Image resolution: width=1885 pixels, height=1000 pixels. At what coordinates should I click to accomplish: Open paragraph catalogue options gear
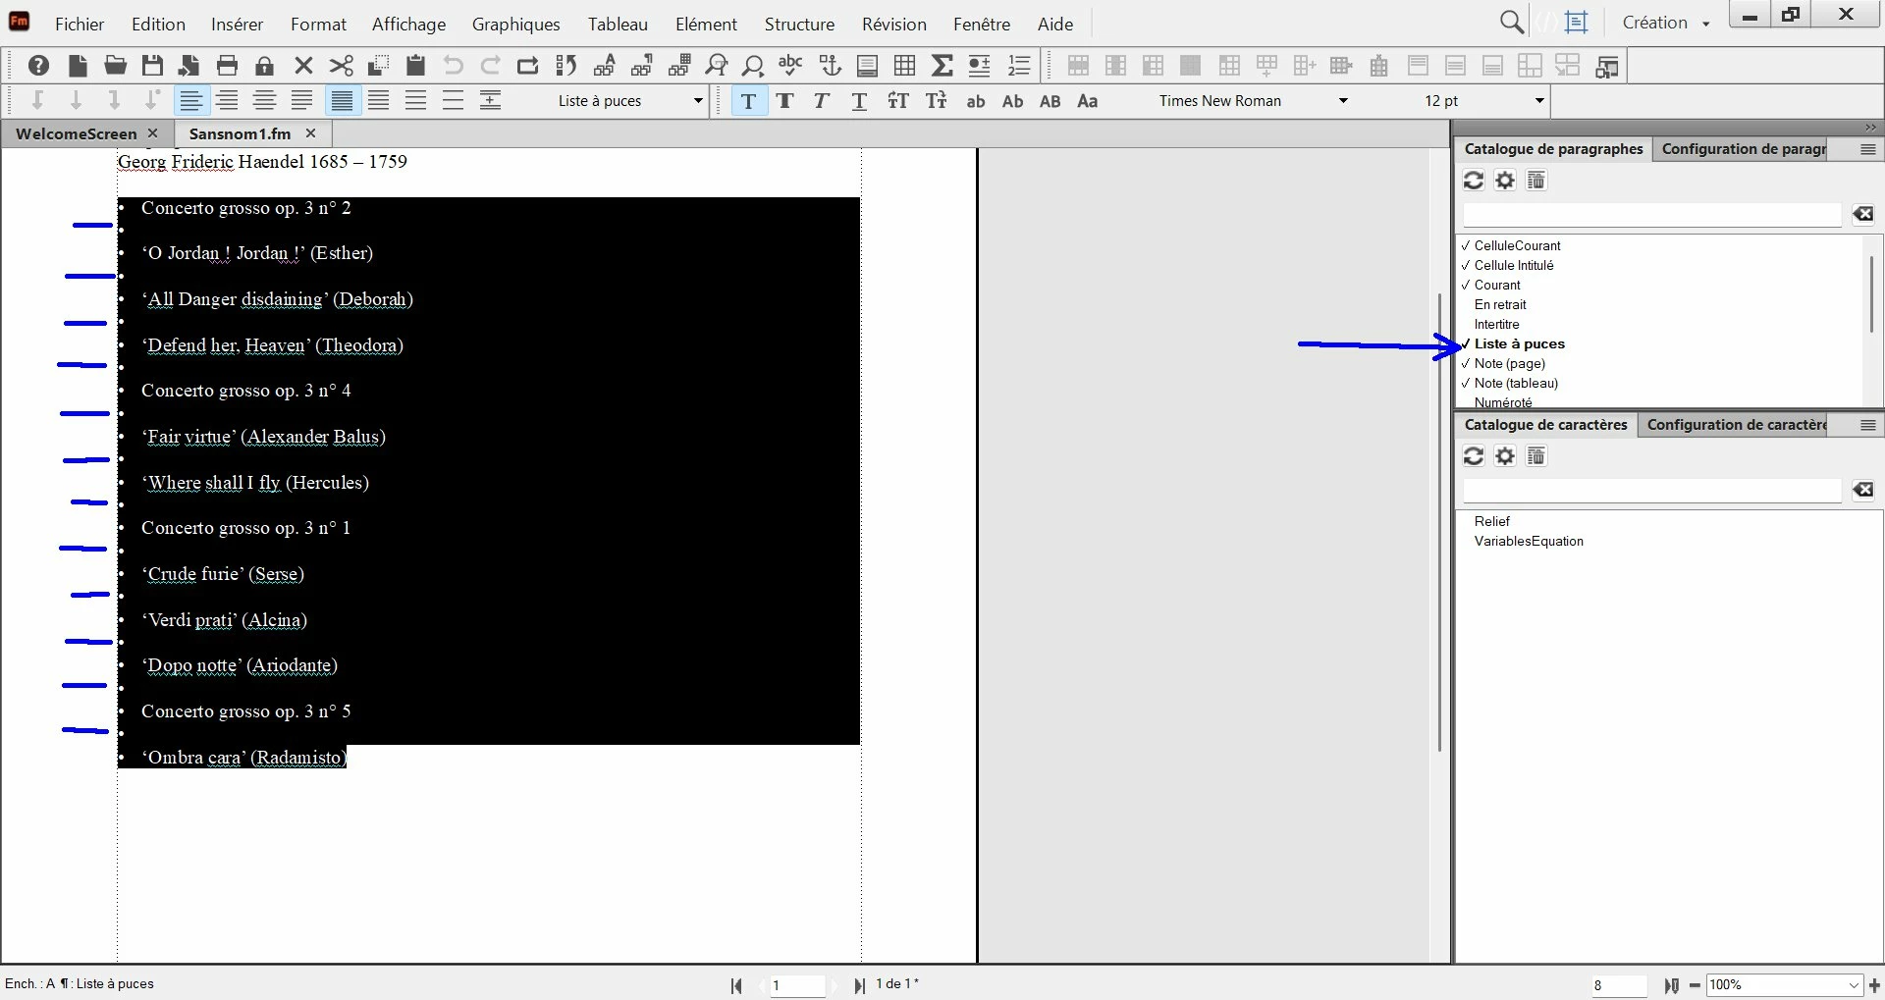pyautogui.click(x=1505, y=181)
